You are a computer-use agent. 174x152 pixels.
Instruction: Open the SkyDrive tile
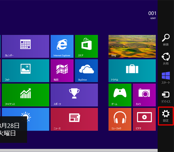(x=86, y=71)
